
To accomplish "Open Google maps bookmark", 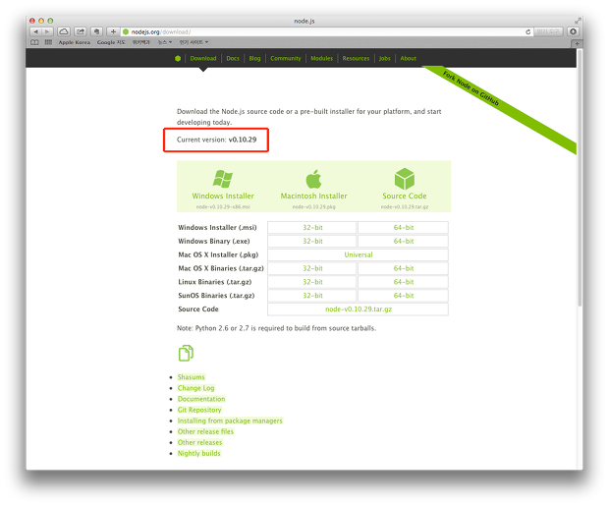I will [x=111, y=42].
